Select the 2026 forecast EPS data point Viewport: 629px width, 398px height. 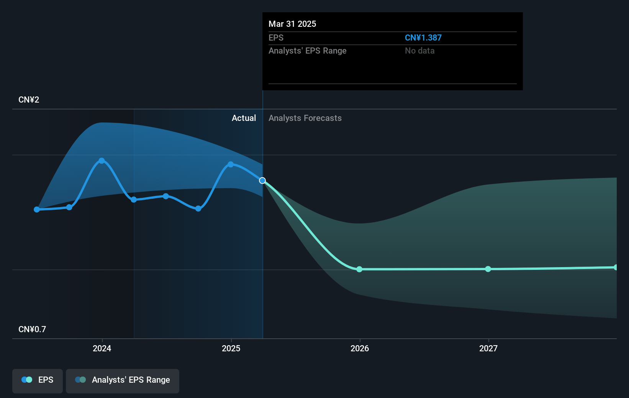tap(359, 269)
